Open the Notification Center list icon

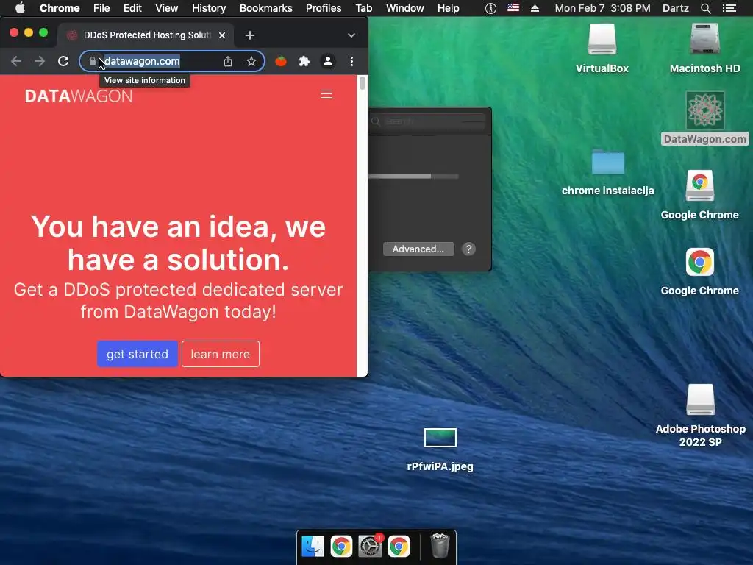[729, 8]
